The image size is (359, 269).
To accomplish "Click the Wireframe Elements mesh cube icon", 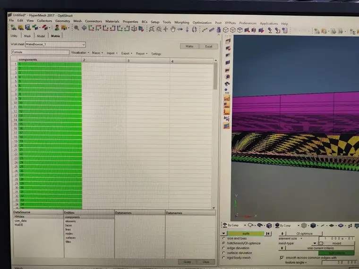I will coord(304,226).
